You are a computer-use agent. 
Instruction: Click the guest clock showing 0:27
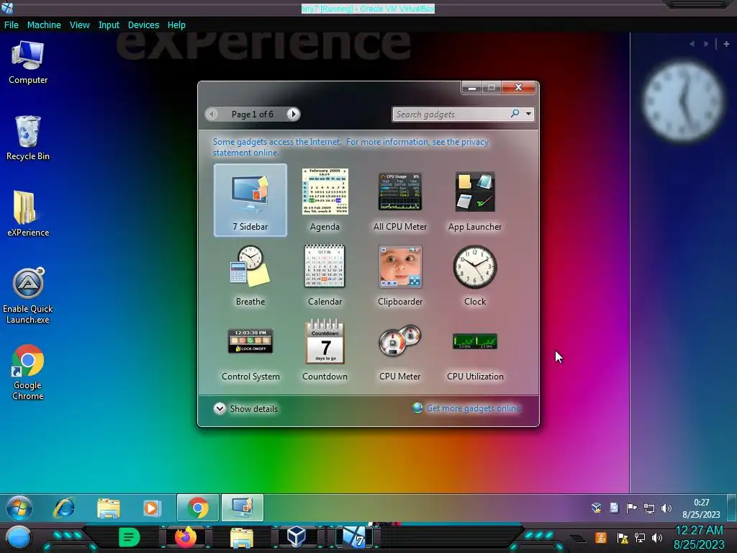pyautogui.click(x=701, y=508)
